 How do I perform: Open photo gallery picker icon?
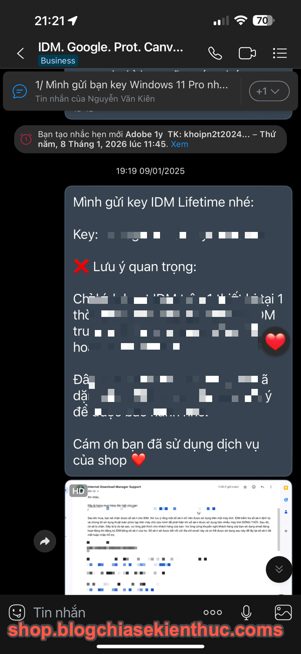[x=283, y=612]
